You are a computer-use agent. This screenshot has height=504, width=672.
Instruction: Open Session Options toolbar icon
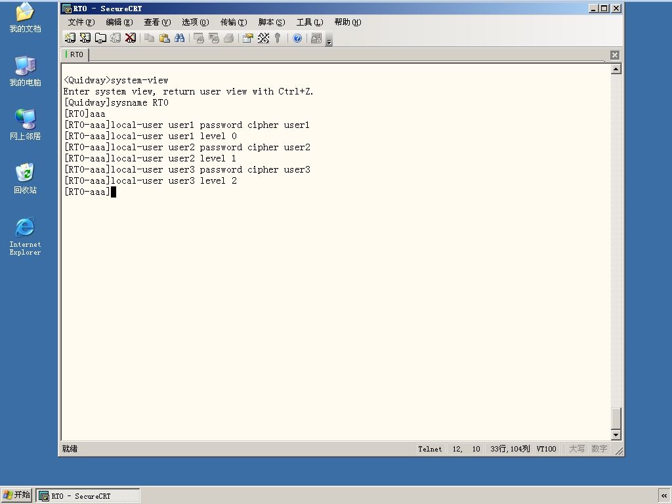click(x=247, y=38)
